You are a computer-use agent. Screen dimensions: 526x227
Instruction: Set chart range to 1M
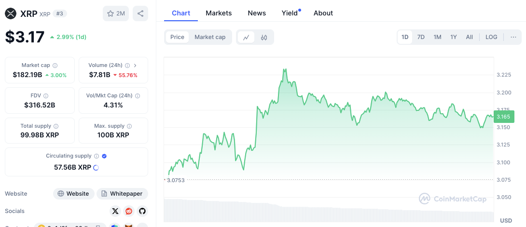[x=437, y=37]
